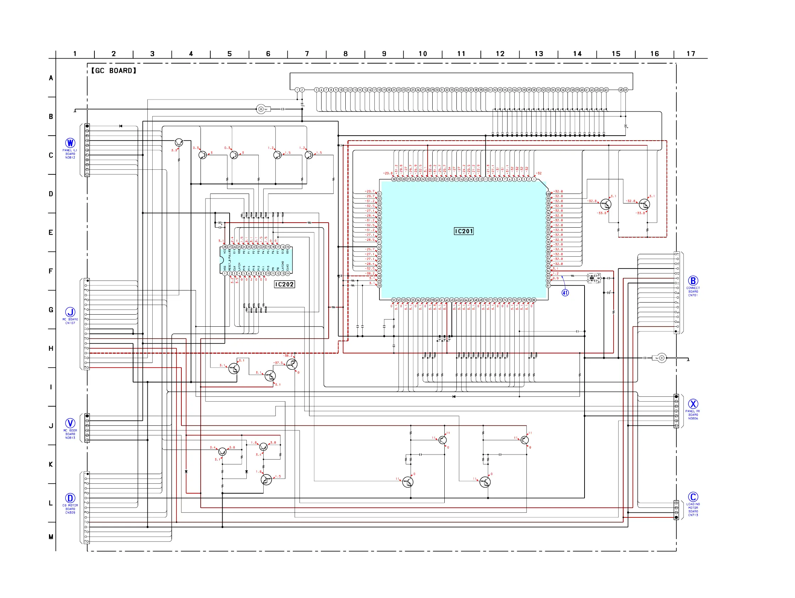Click the circled B connect board symbol
This screenshot has width=795, height=598.
(x=693, y=281)
